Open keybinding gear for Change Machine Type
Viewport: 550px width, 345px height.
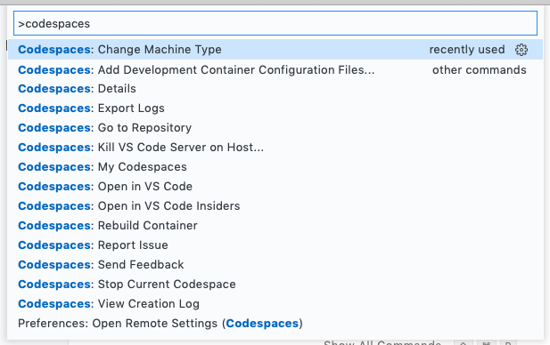[x=521, y=50]
